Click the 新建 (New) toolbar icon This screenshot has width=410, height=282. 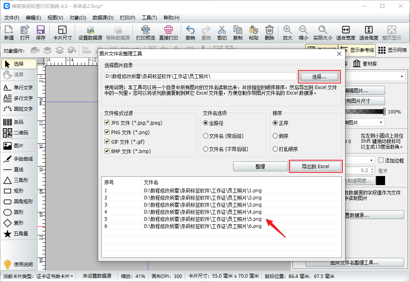(x=9, y=32)
